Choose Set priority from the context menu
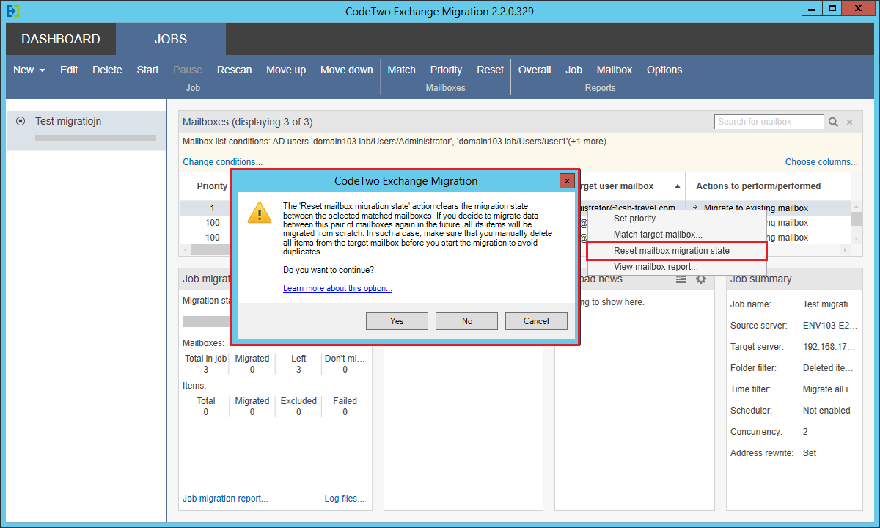The height and width of the screenshot is (528, 880). point(637,218)
